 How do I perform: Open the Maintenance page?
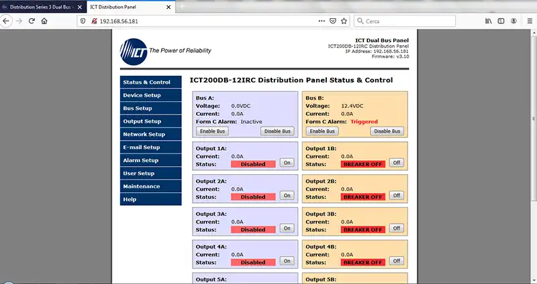(150, 186)
